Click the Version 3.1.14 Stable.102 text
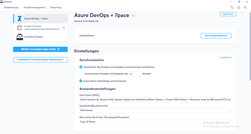Screen dimensions: 251x134 click(86, 21)
